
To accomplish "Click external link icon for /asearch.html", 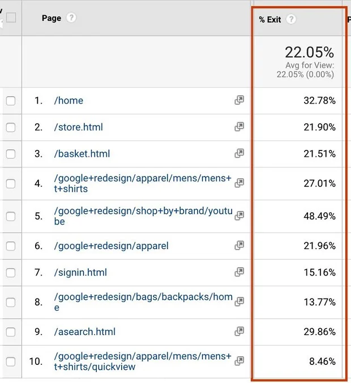I will (239, 331).
